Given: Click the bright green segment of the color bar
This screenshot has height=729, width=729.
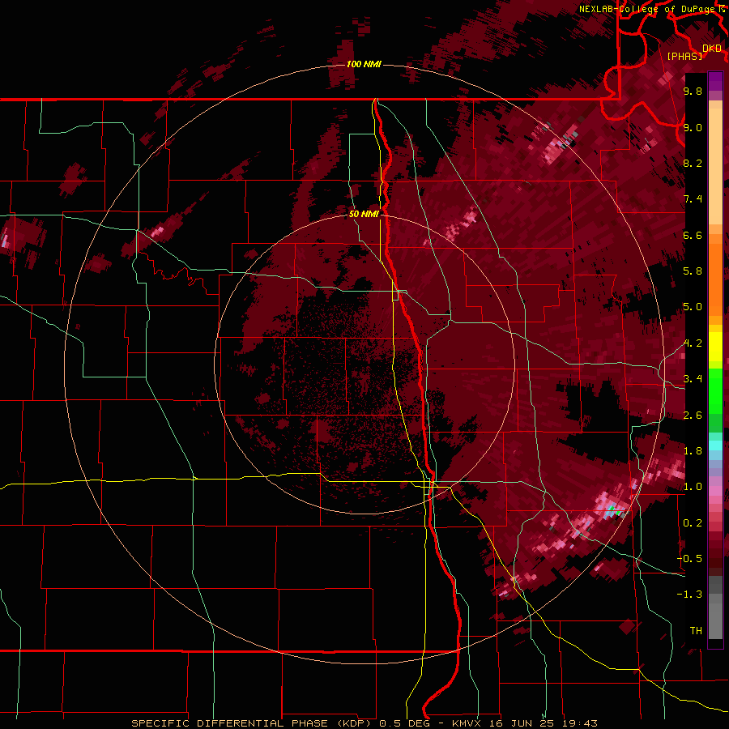Looking at the screenshot, I should point(715,392).
